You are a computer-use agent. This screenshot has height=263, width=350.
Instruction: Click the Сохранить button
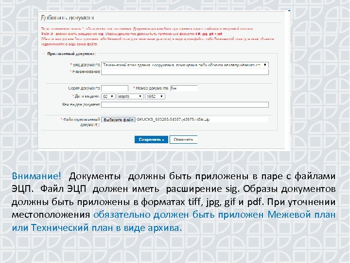coord(151,140)
